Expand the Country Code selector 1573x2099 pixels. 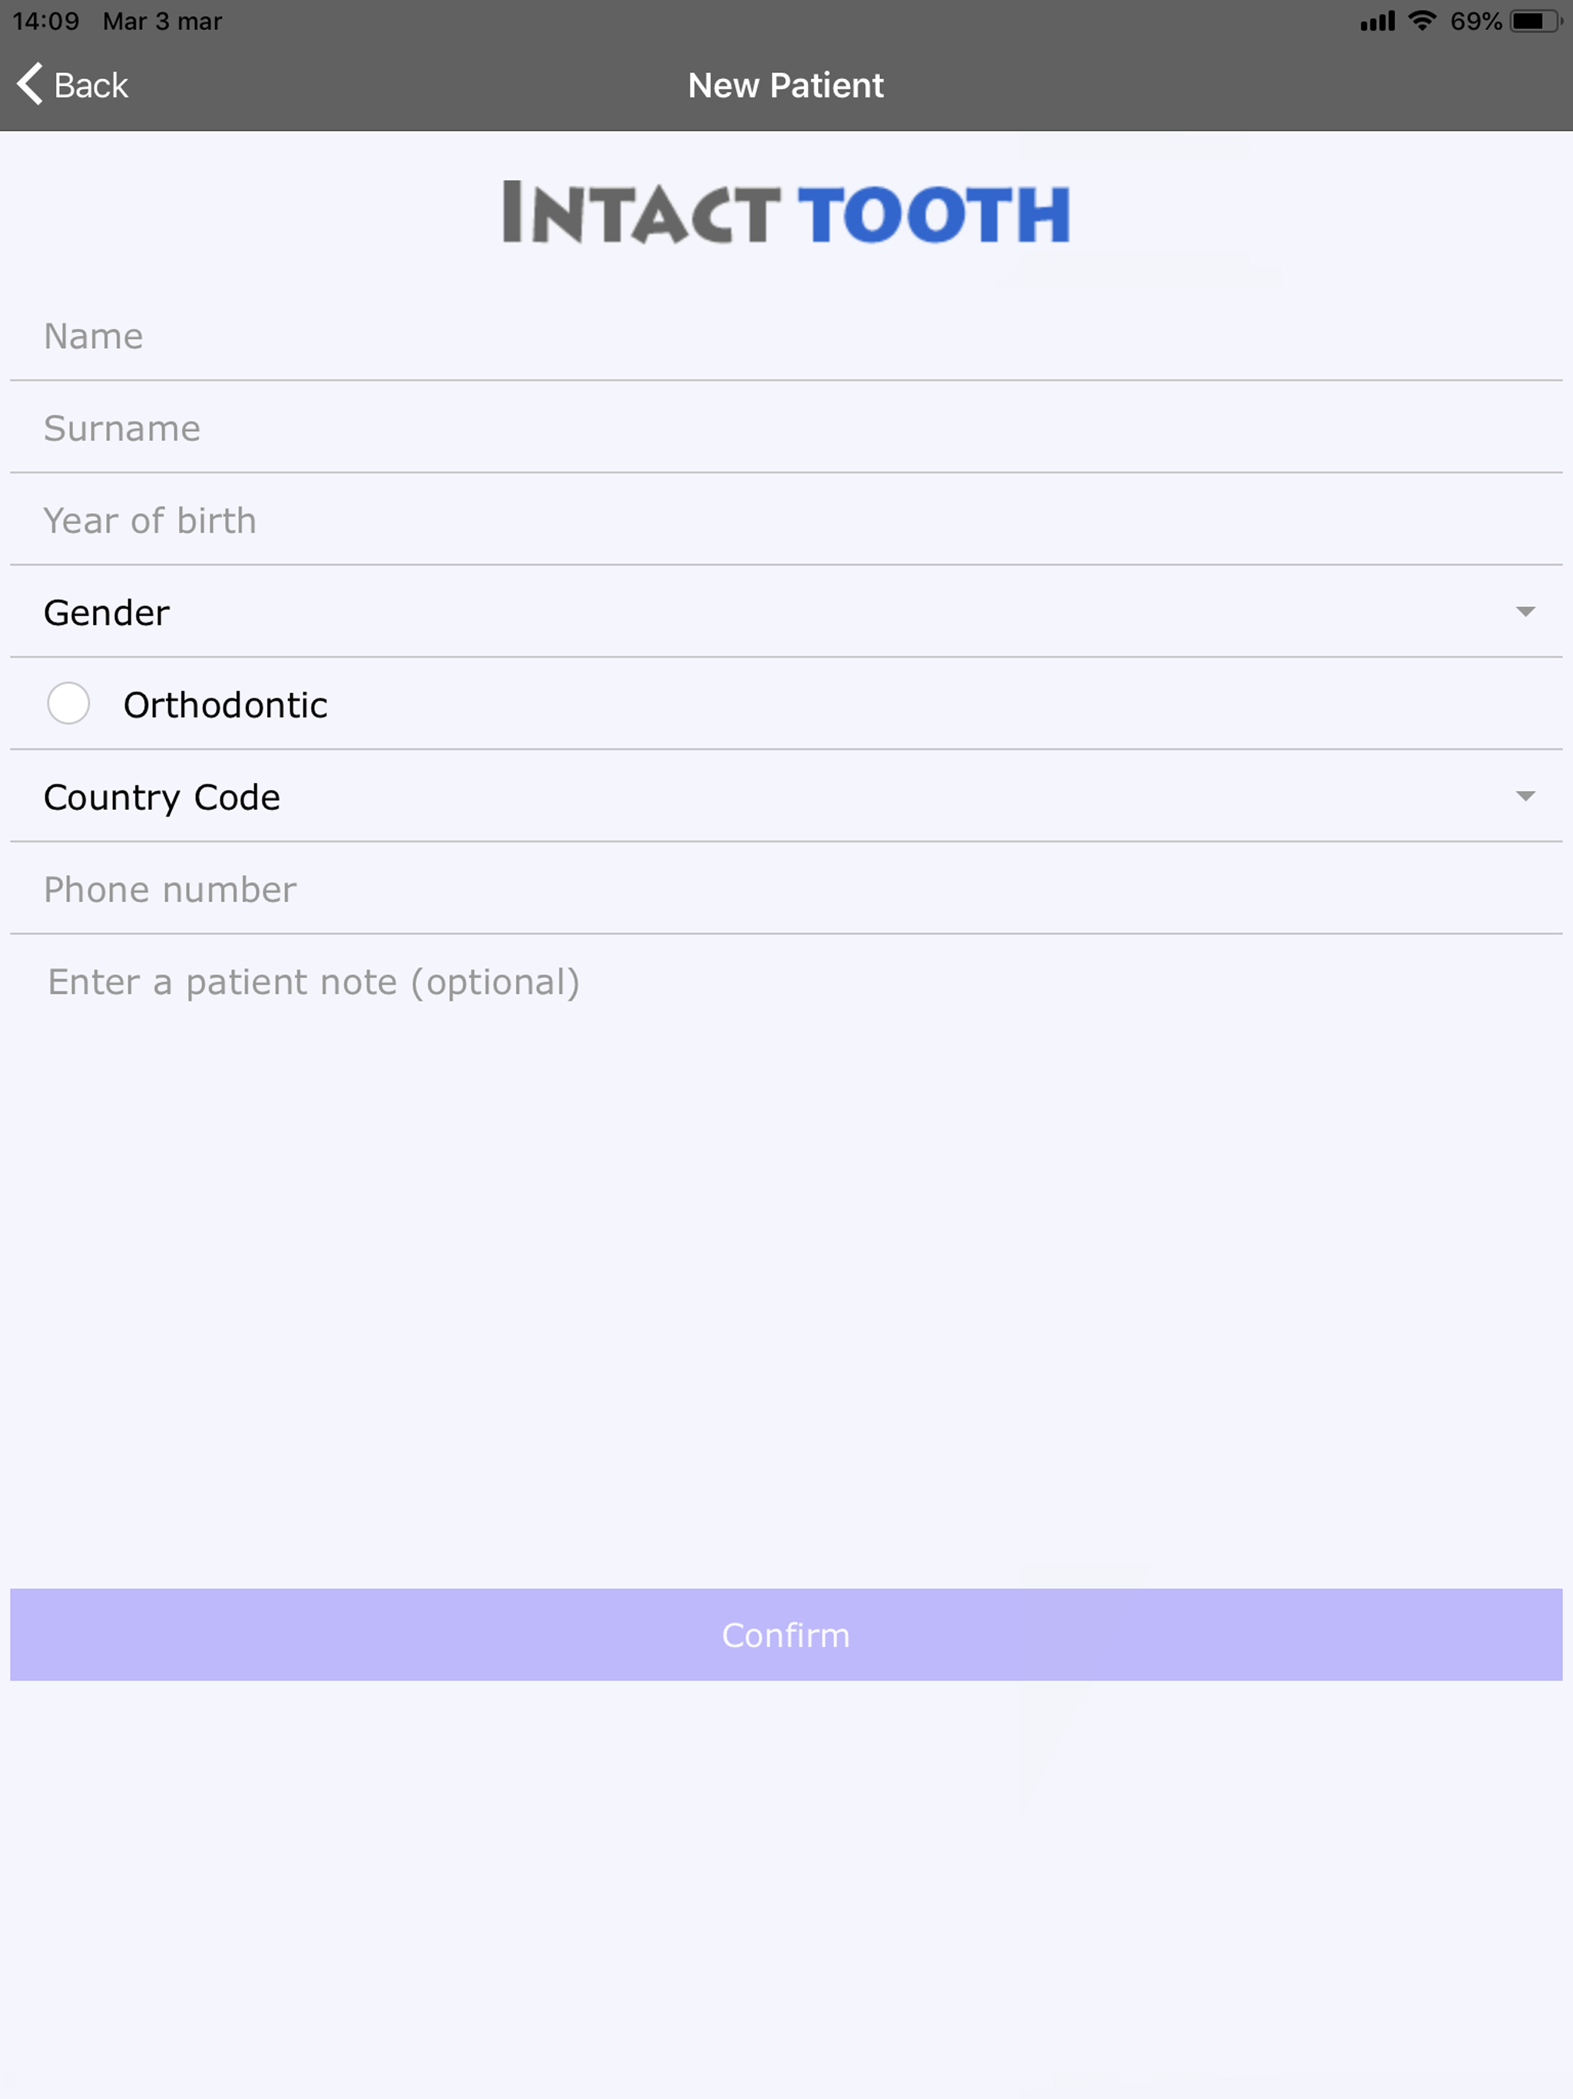786,796
